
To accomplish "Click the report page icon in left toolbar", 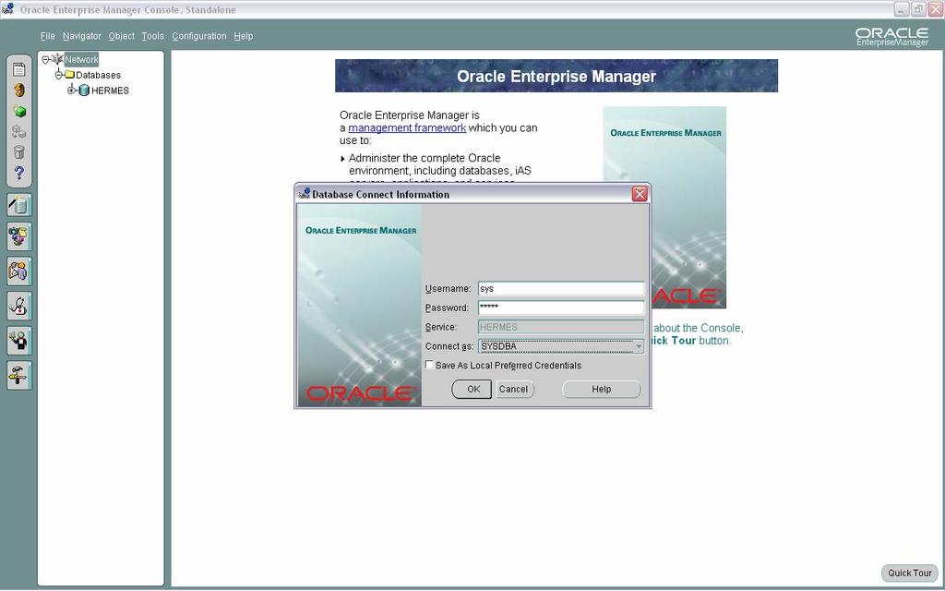I will coord(19,69).
